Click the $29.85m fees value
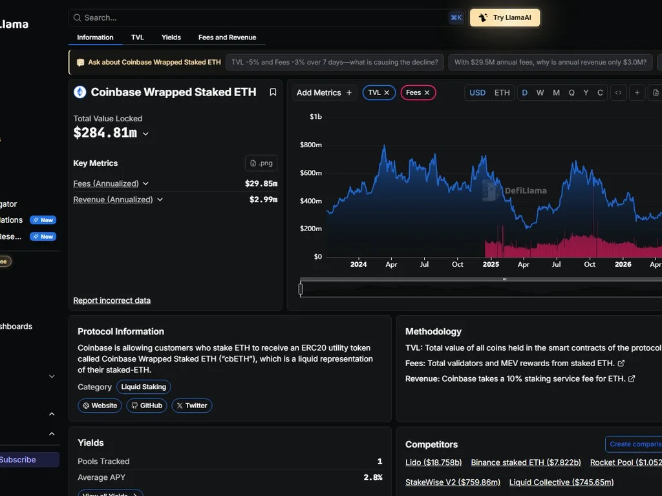Image resolution: width=662 pixels, height=496 pixels. tap(261, 183)
